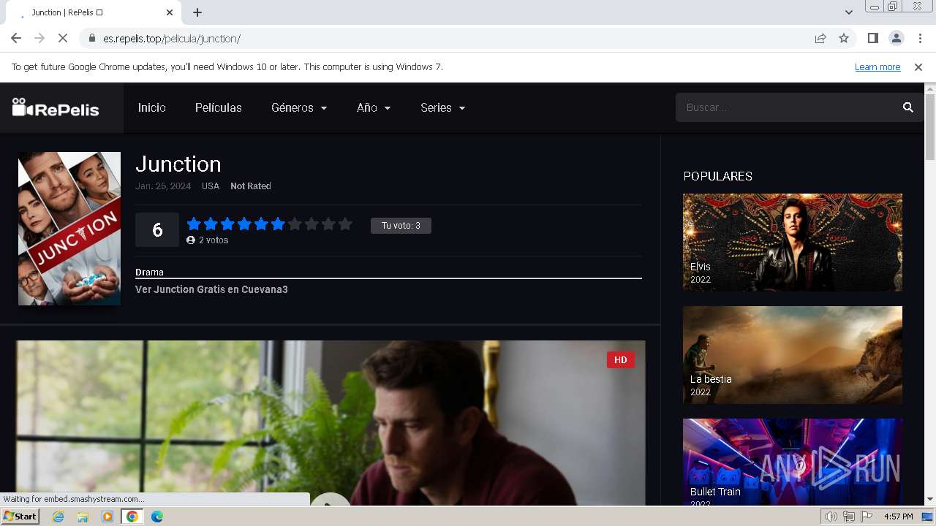Open File Explorer from the taskbar
Image resolution: width=936 pixels, height=526 pixels.
pos(83,517)
